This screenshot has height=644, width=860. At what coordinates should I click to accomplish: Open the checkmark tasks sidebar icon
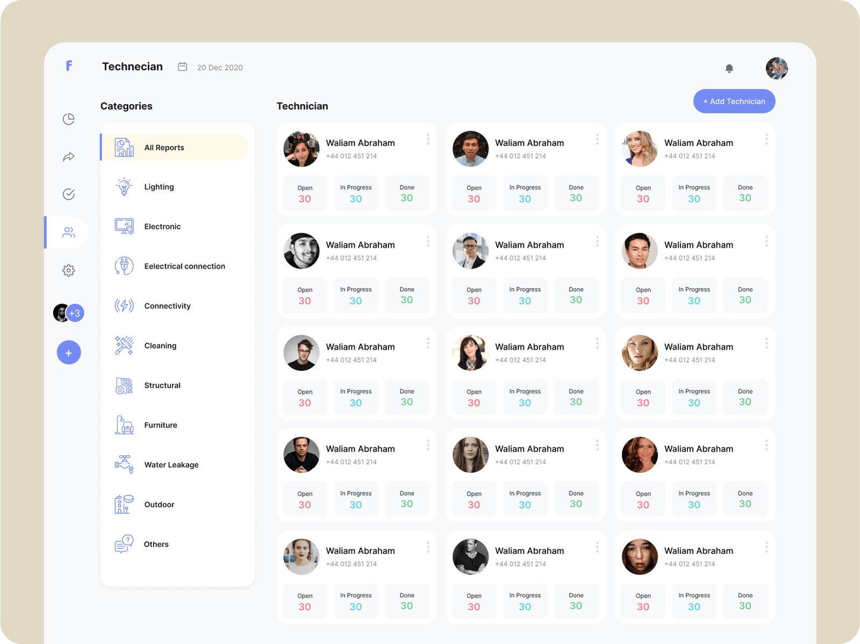click(x=69, y=194)
